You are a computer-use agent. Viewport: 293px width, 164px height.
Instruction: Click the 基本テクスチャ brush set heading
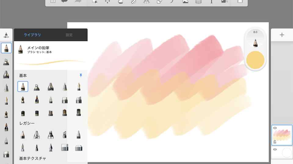[33, 159]
